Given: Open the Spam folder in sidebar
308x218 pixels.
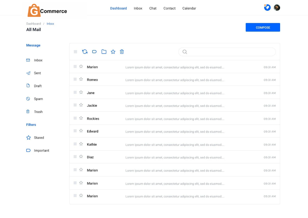Looking at the screenshot, I should tap(38, 99).
